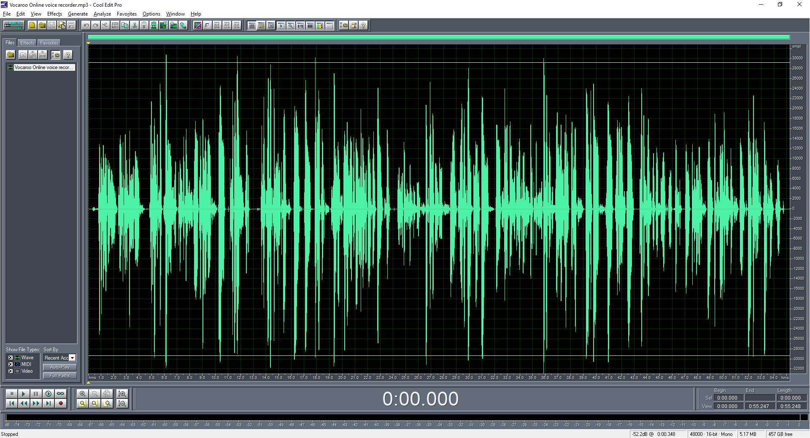Open the View menu
Screen dimensions: 810x438
point(36,14)
